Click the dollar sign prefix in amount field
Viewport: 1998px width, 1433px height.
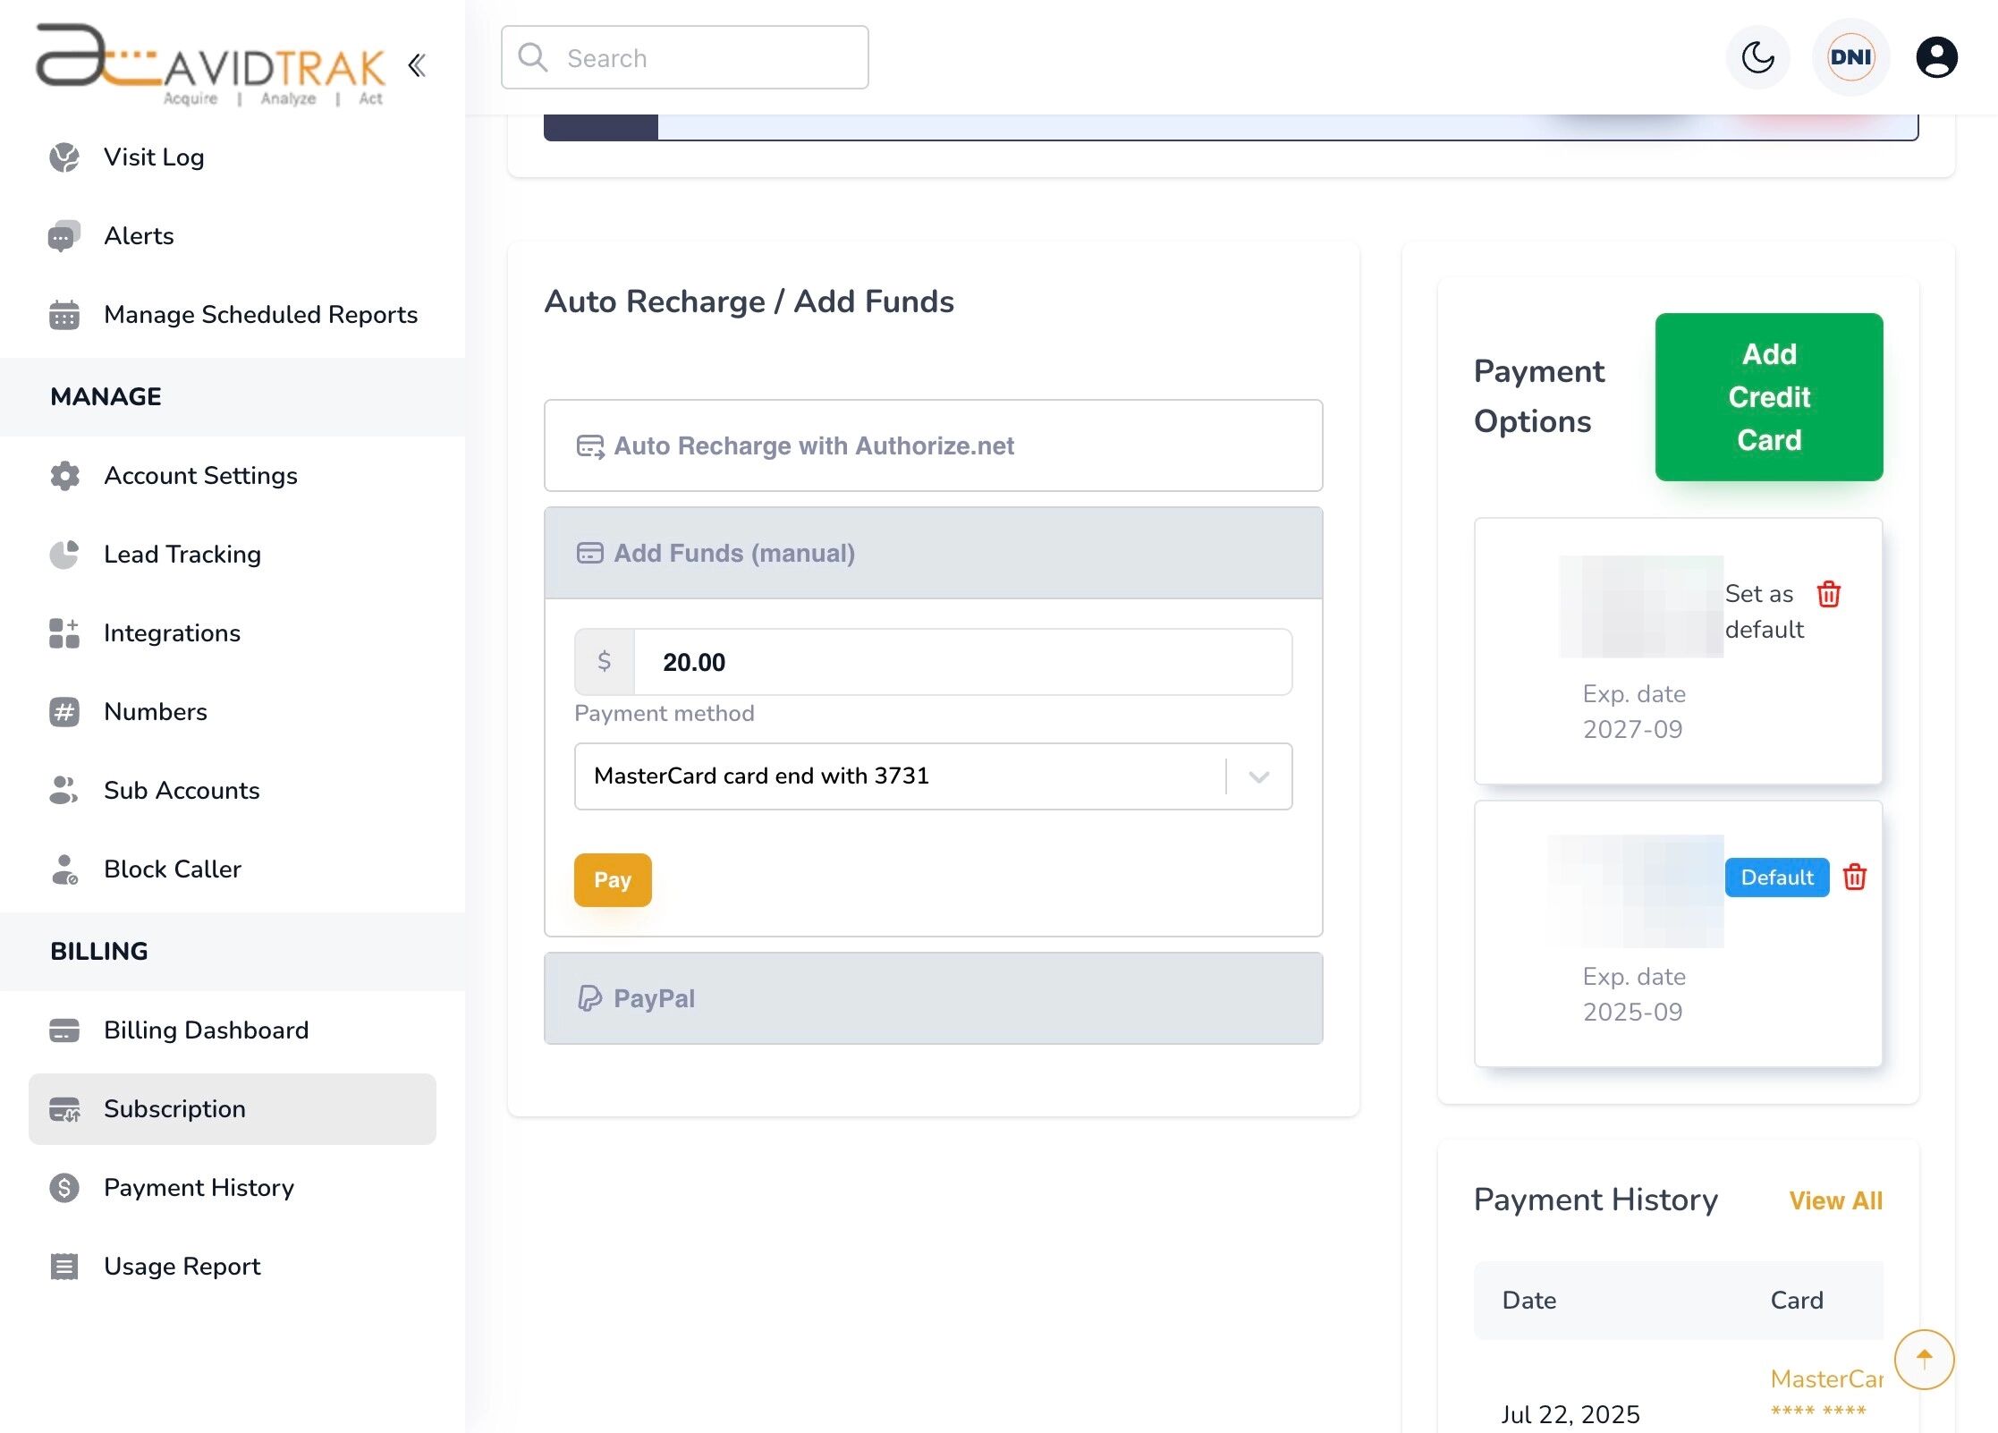pyautogui.click(x=605, y=662)
